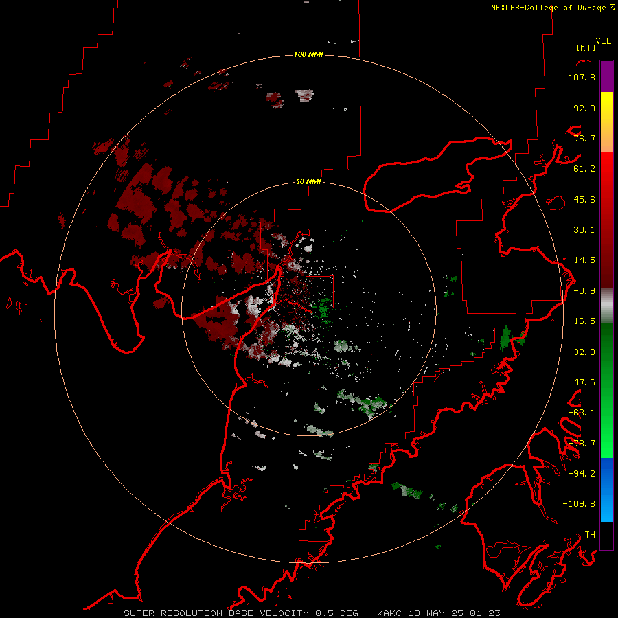Click the 92.3 velocity scale value
Image resolution: width=618 pixels, height=618 pixels.
coord(584,108)
